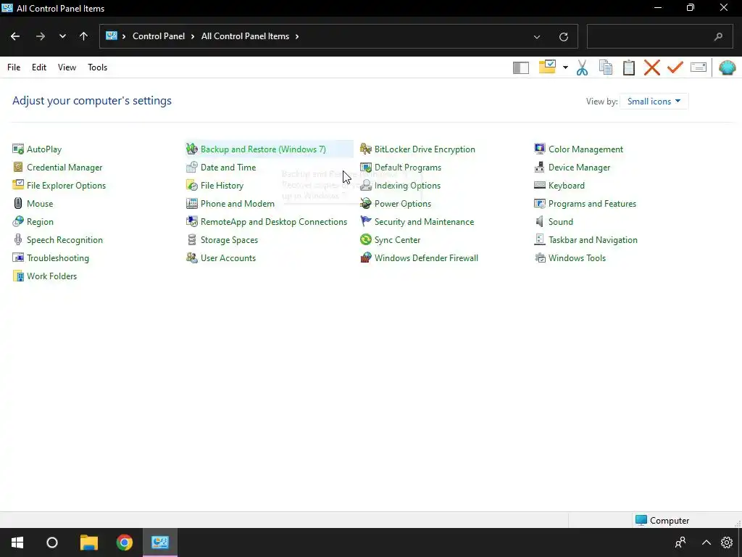Click the Copy toolbar icon
The width and height of the screenshot is (742, 557).
(x=606, y=67)
